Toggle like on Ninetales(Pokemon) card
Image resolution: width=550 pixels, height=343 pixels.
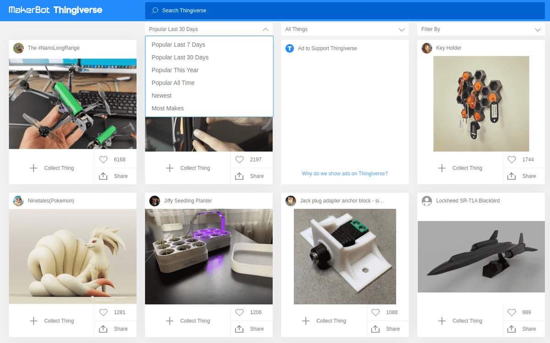pos(103,312)
